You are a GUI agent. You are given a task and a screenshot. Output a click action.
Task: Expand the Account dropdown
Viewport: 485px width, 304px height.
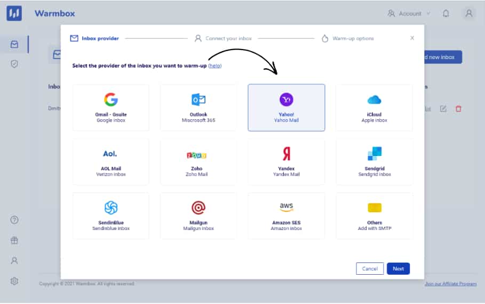(x=408, y=14)
